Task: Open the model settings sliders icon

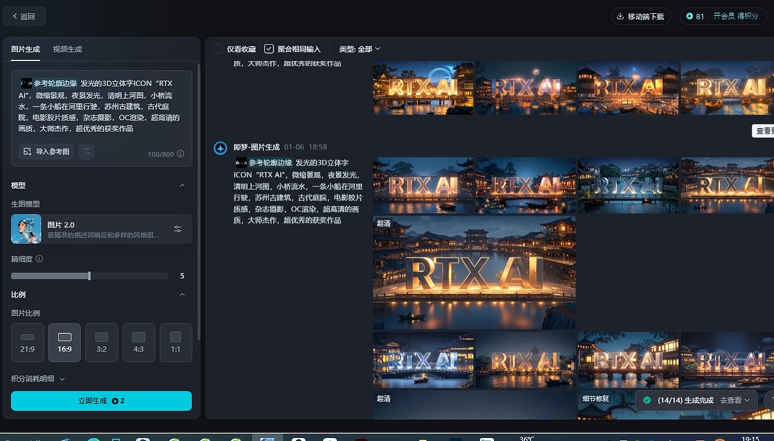Action: click(178, 229)
